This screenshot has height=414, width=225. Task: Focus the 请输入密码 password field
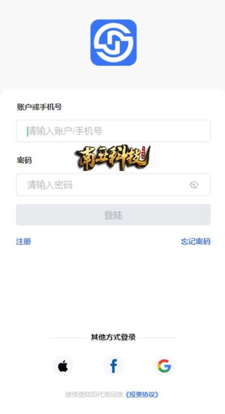click(x=113, y=185)
